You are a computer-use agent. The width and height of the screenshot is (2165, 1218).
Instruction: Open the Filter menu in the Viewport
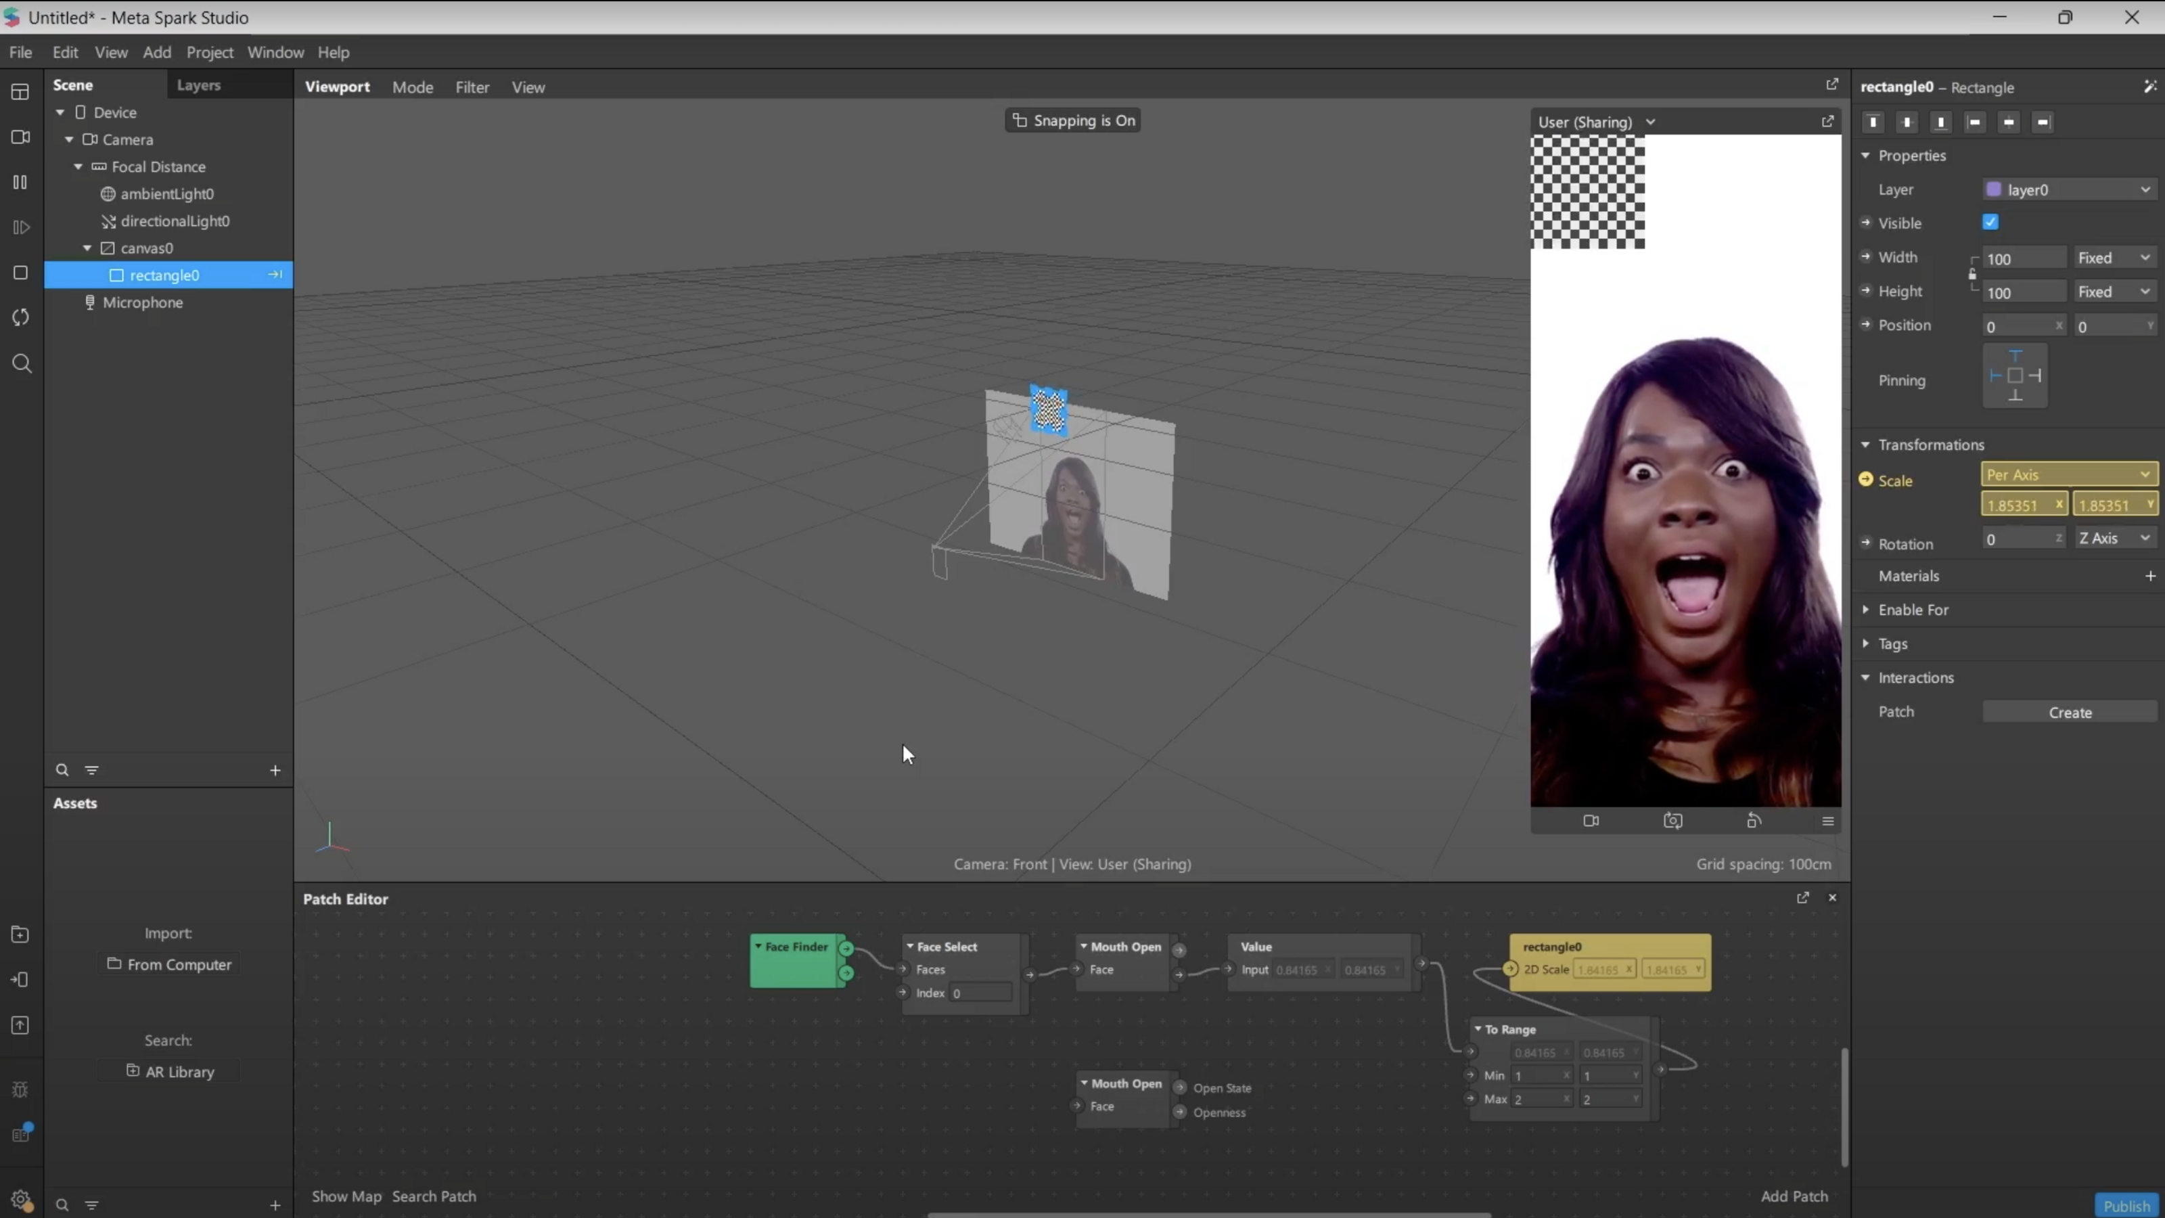pyautogui.click(x=472, y=87)
